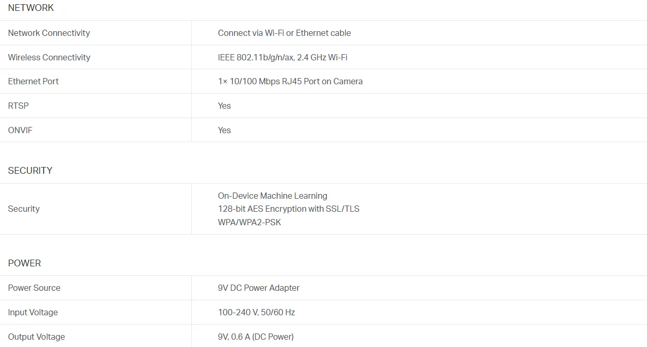
Task: Click the Wi-Fi or Ethernet cable value
Action: coord(284,33)
